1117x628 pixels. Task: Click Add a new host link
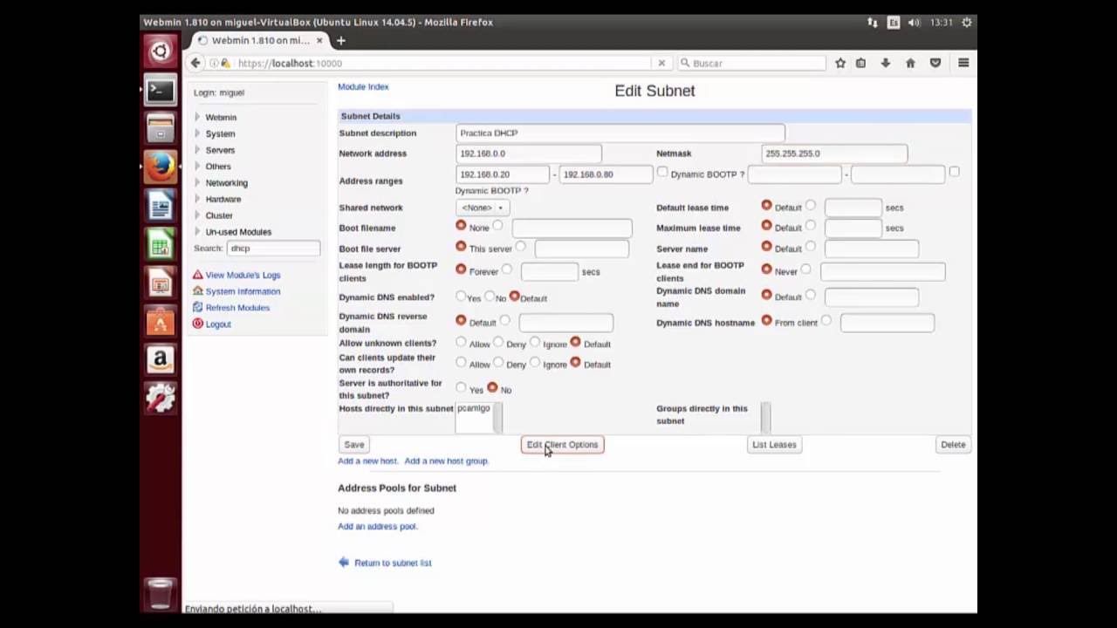(367, 461)
